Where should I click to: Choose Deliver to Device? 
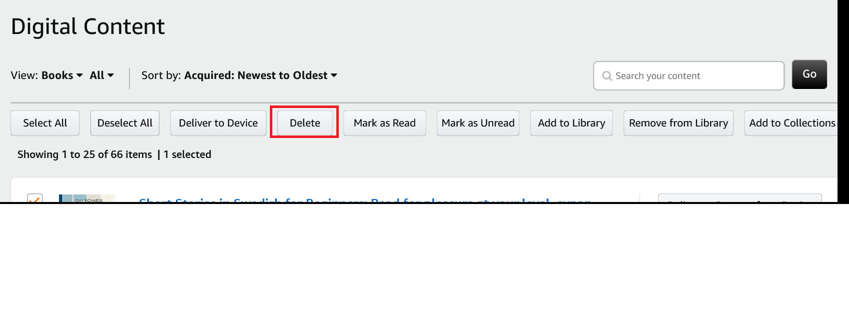pos(218,123)
